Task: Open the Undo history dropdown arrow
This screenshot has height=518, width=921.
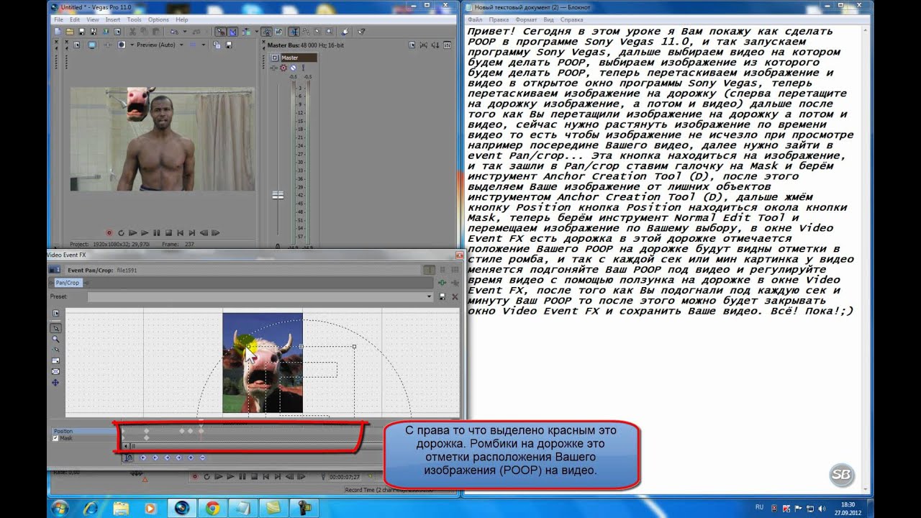Action: (184, 32)
